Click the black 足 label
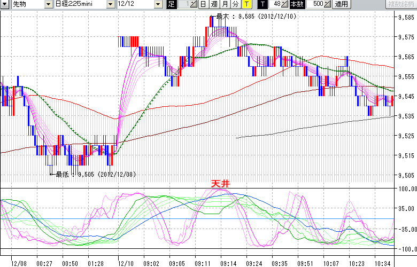The image size is (417, 267). coord(171,4)
